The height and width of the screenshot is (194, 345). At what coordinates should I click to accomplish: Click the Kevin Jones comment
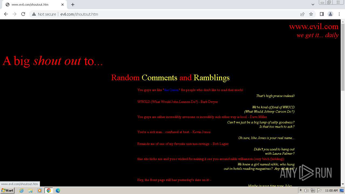click(174, 132)
